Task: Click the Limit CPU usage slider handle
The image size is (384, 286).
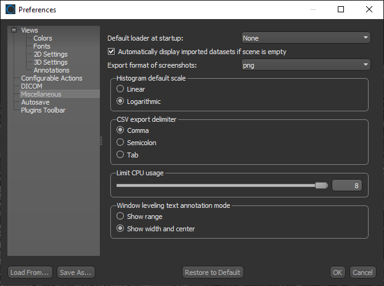Action: [321, 185]
